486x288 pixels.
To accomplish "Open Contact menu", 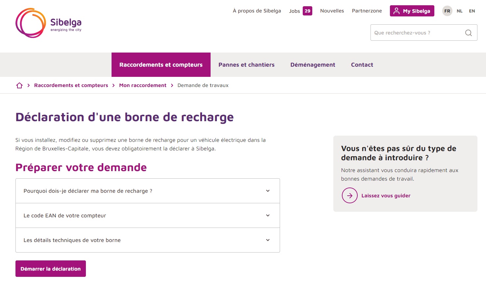I will click(362, 65).
